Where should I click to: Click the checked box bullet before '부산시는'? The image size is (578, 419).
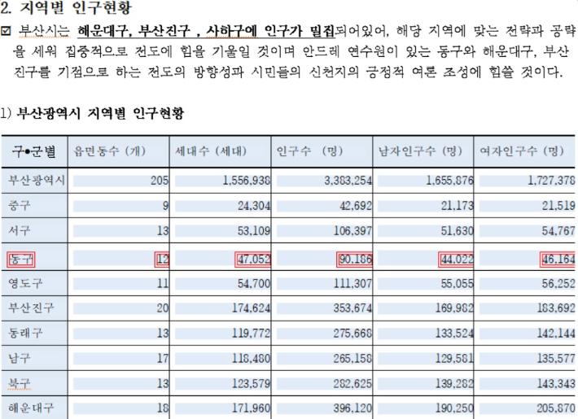pyautogui.click(x=6, y=31)
